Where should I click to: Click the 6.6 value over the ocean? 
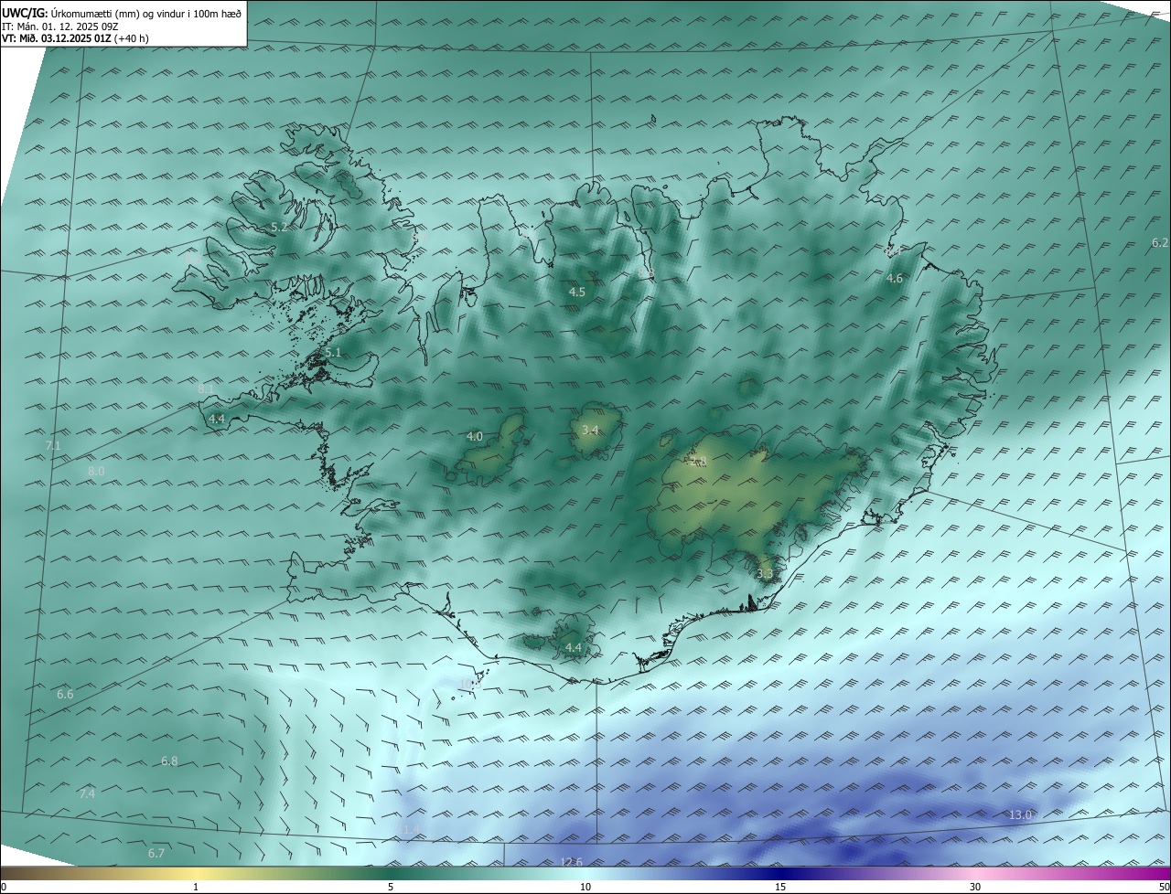tap(65, 695)
